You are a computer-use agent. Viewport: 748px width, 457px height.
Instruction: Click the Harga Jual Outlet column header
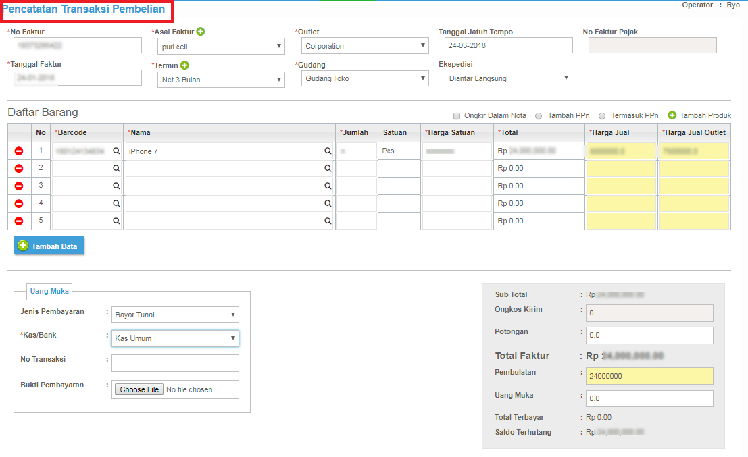click(694, 132)
